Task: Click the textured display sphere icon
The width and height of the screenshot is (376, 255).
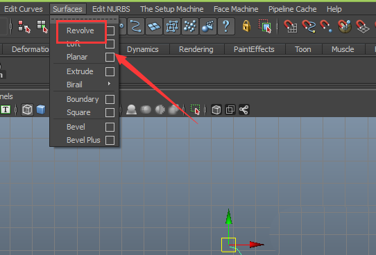Action: pos(146,109)
